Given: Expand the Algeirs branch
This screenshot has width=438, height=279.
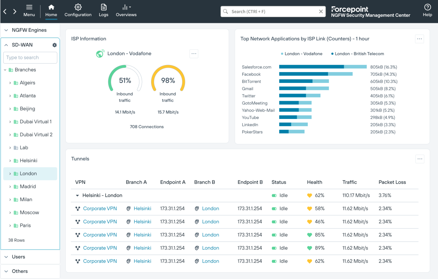Looking at the screenshot, I should pyautogui.click(x=10, y=83).
